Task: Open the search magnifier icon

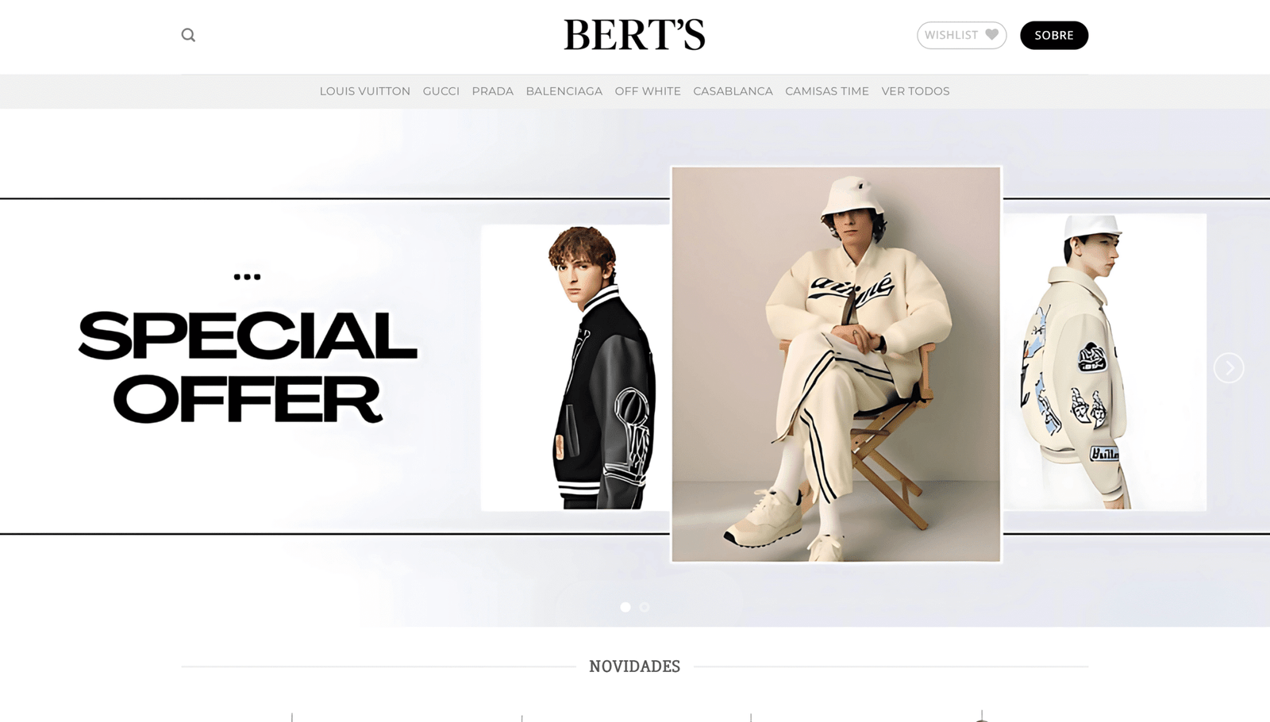Action: pos(188,35)
